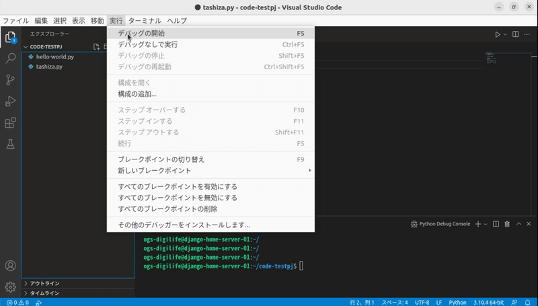Open the ヘルプ menu

tap(177, 21)
